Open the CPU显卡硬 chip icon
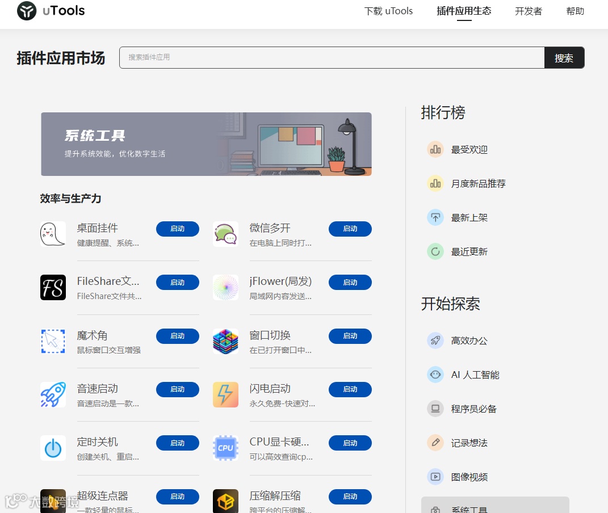 pyautogui.click(x=226, y=448)
